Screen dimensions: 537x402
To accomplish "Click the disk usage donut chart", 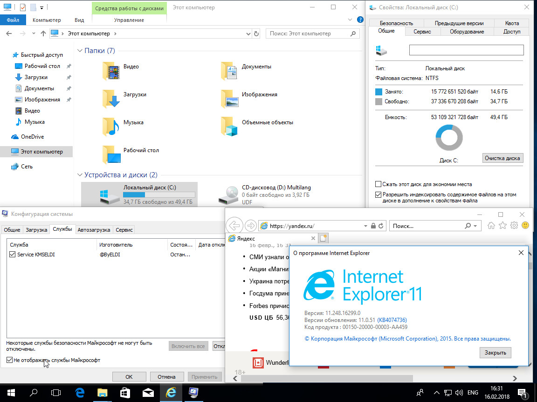I will click(x=449, y=137).
